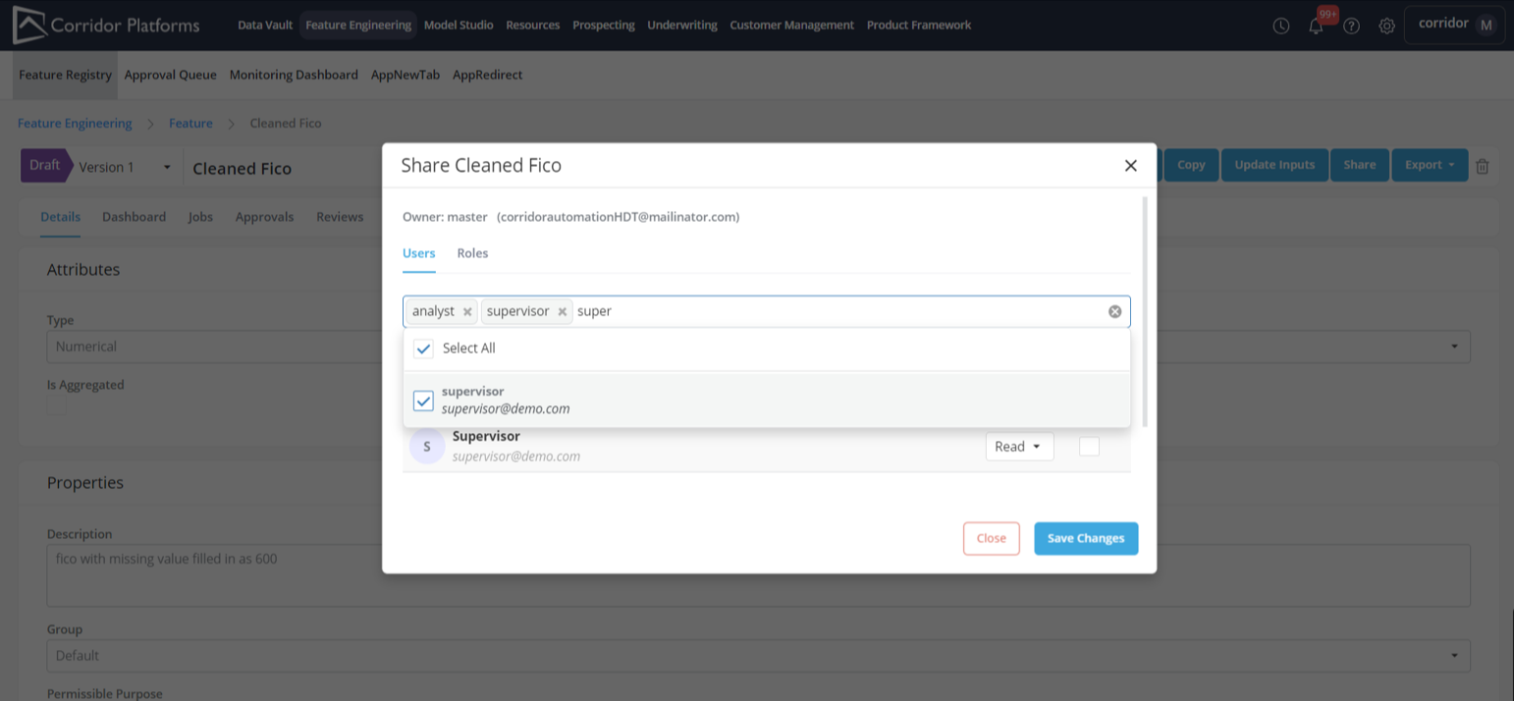Viewport: 1514px width, 701px height.
Task: Click the delete trash icon
Action: click(x=1483, y=166)
